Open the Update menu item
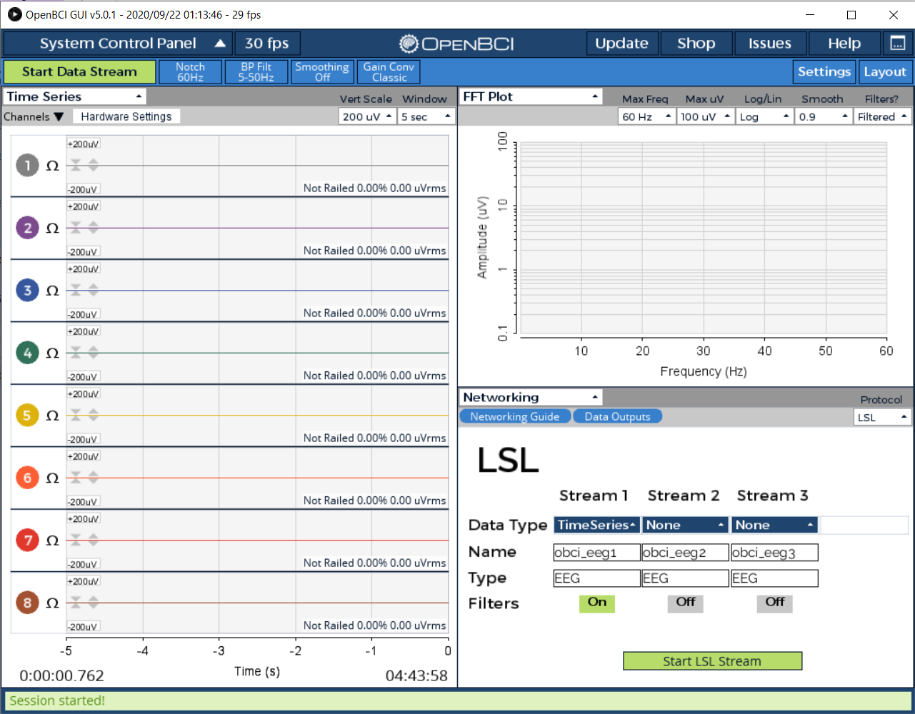 622,44
